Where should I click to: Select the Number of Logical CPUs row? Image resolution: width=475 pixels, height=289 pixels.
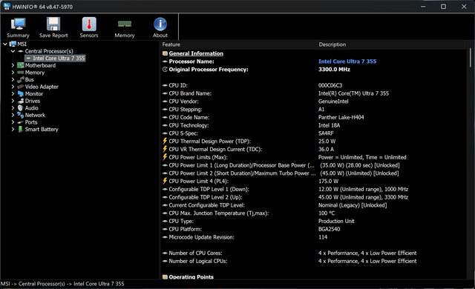(313, 261)
